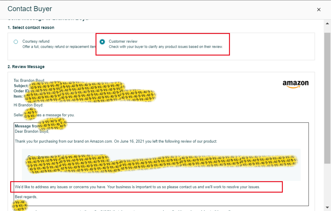Select the Customer review radio option
Screen dimensions: 331x211
pyautogui.click(x=102, y=42)
